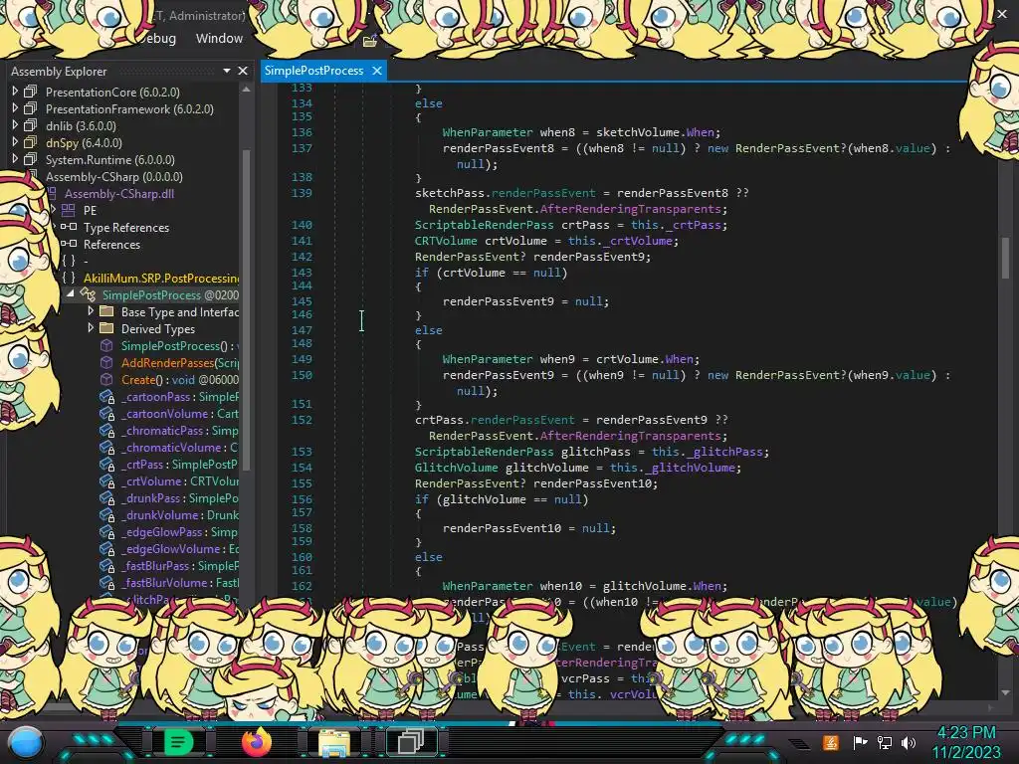
Task: Click the _crtVolume field icon
Action: (x=106, y=480)
